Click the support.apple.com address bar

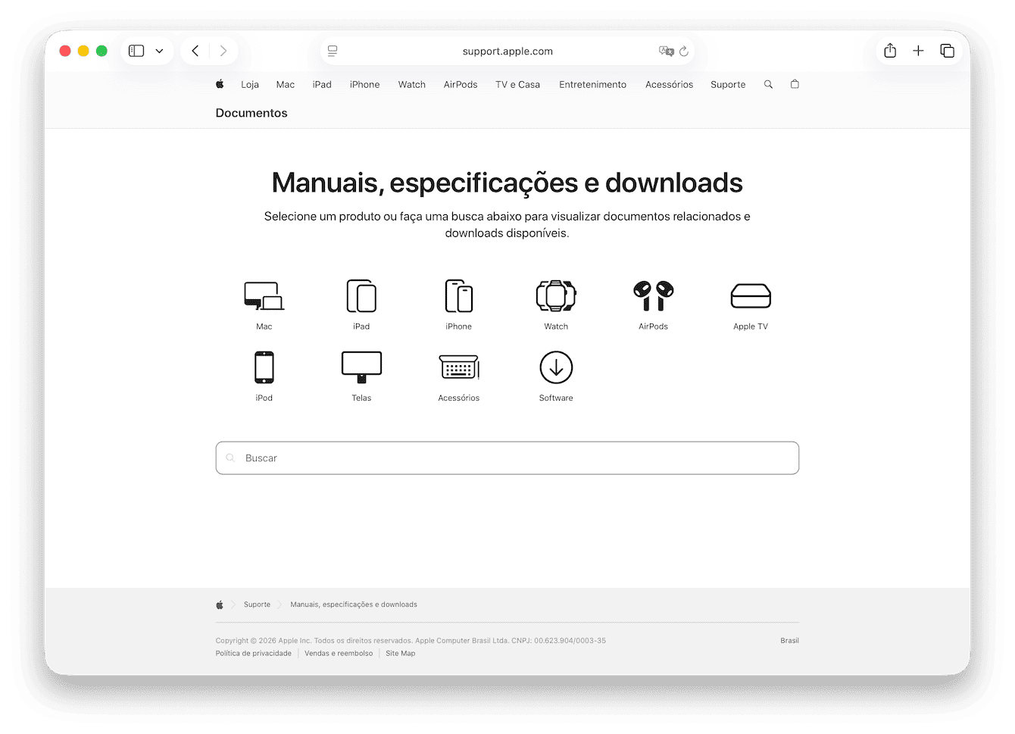[x=507, y=51]
